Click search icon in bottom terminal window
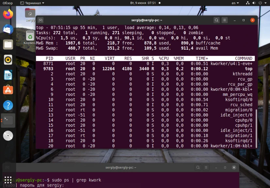The width and height of the screenshot is (270, 188). [x=198, y=167]
